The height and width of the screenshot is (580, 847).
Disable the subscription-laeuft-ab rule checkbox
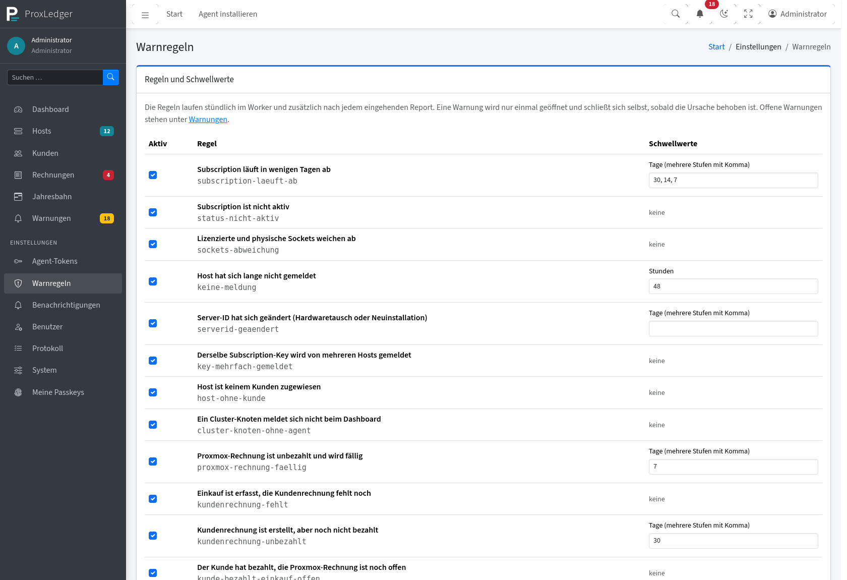point(153,175)
